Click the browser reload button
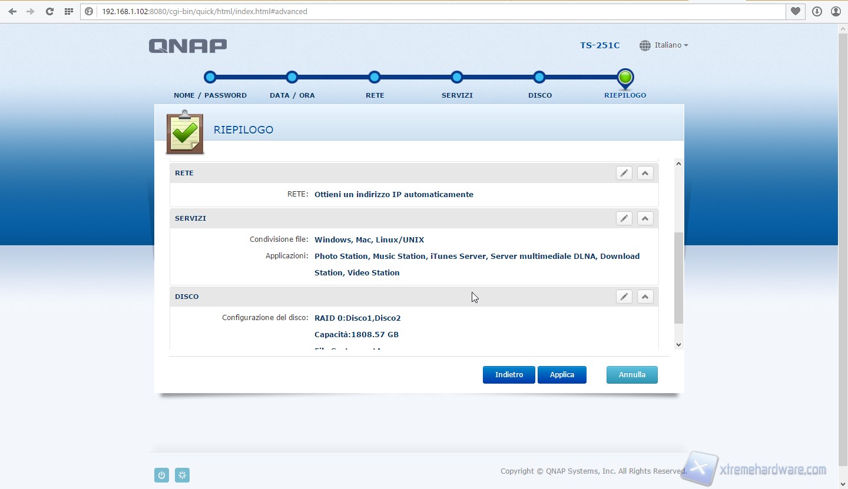 pyautogui.click(x=49, y=11)
